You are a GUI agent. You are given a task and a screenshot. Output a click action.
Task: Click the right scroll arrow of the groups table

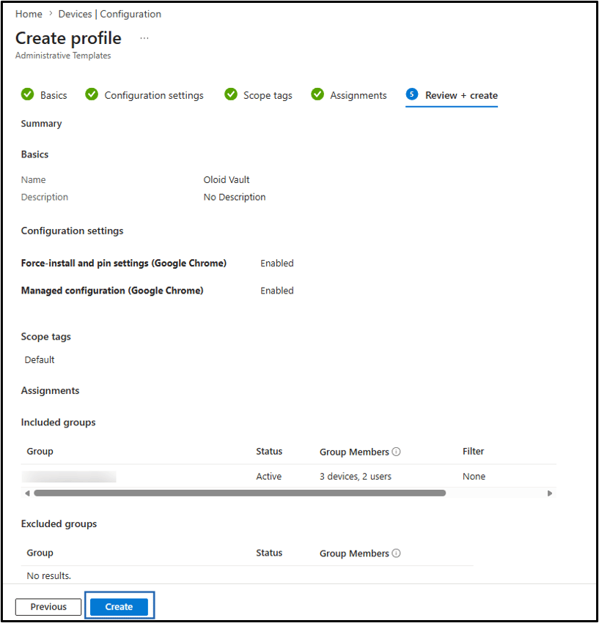pyautogui.click(x=550, y=493)
